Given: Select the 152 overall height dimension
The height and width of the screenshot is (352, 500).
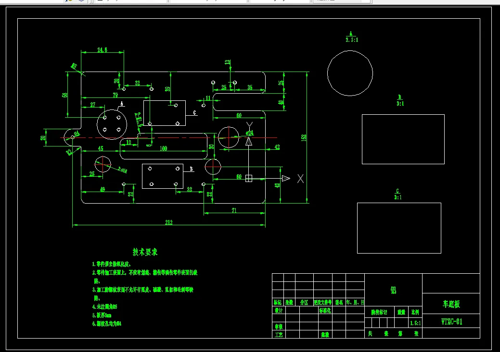Looking at the screenshot, I should (304, 137).
